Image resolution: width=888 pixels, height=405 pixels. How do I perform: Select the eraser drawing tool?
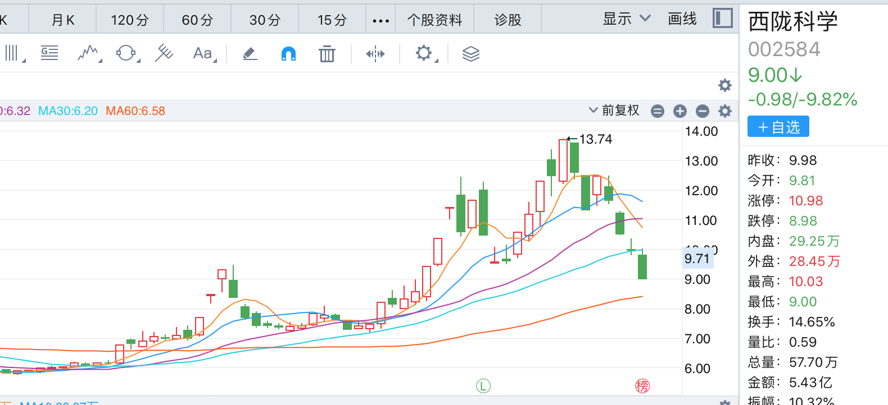(x=250, y=54)
